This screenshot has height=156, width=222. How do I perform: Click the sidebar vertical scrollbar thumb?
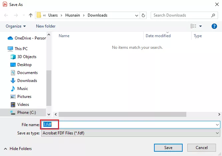click(49, 88)
